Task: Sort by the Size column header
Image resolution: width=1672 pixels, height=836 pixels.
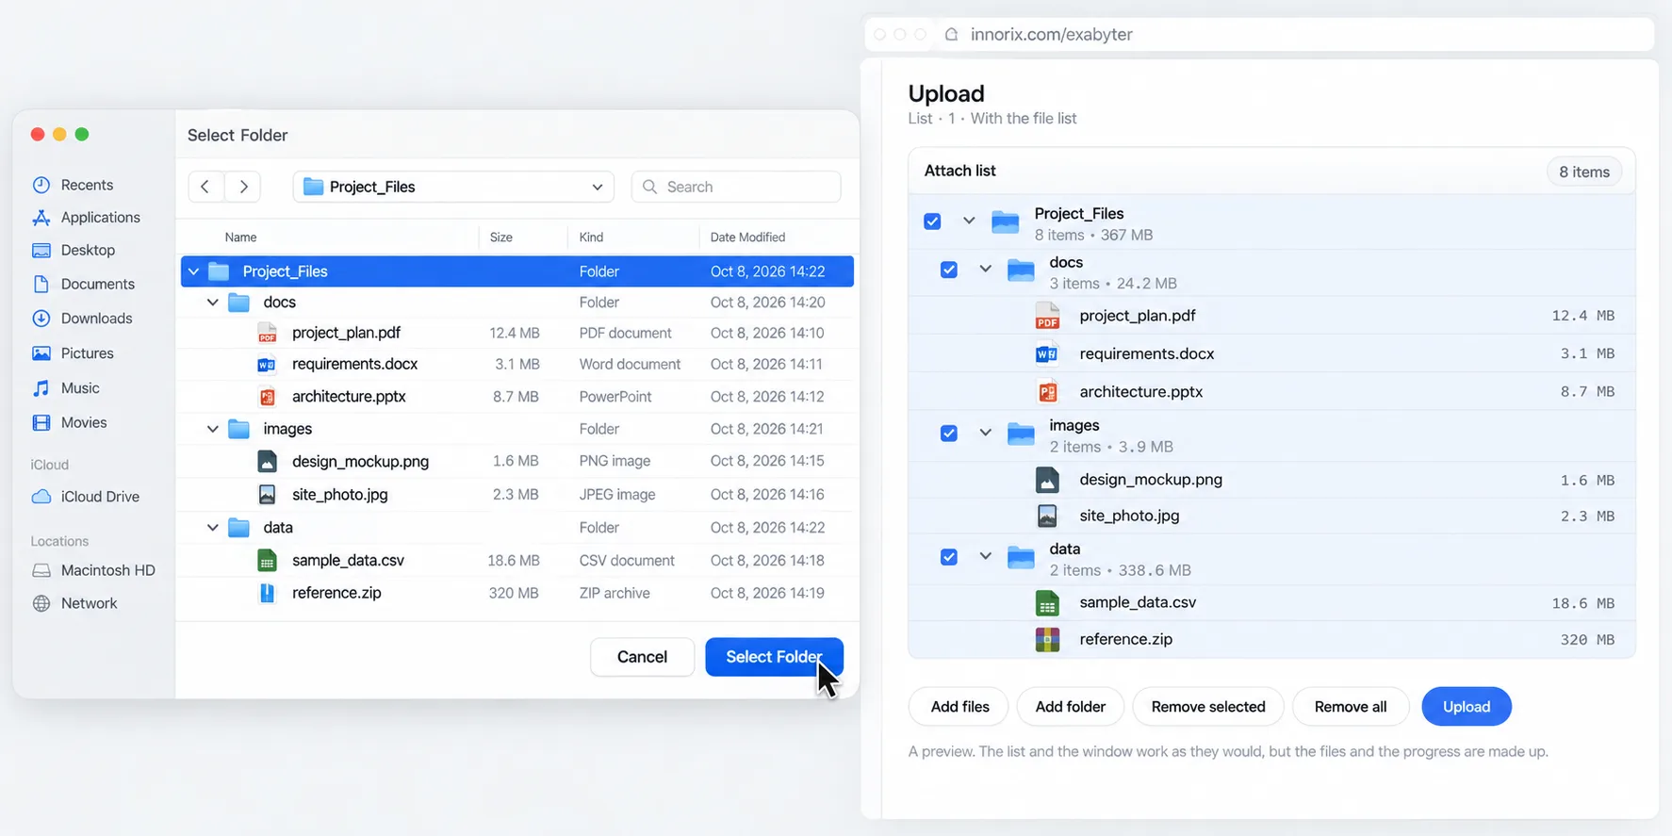Action: click(x=501, y=238)
